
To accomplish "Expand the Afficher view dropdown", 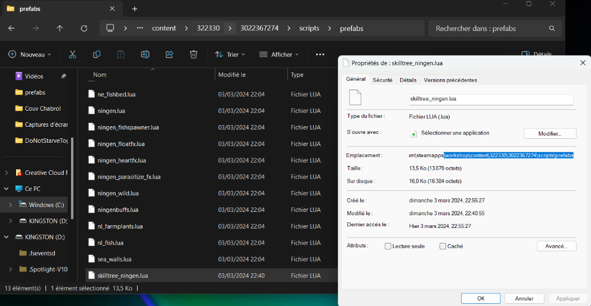I will 279,54.
